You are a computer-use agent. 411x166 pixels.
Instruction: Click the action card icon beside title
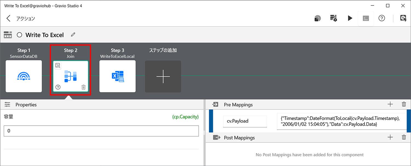coord(8,35)
